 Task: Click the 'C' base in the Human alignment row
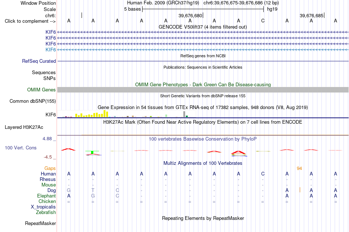(263, 174)
